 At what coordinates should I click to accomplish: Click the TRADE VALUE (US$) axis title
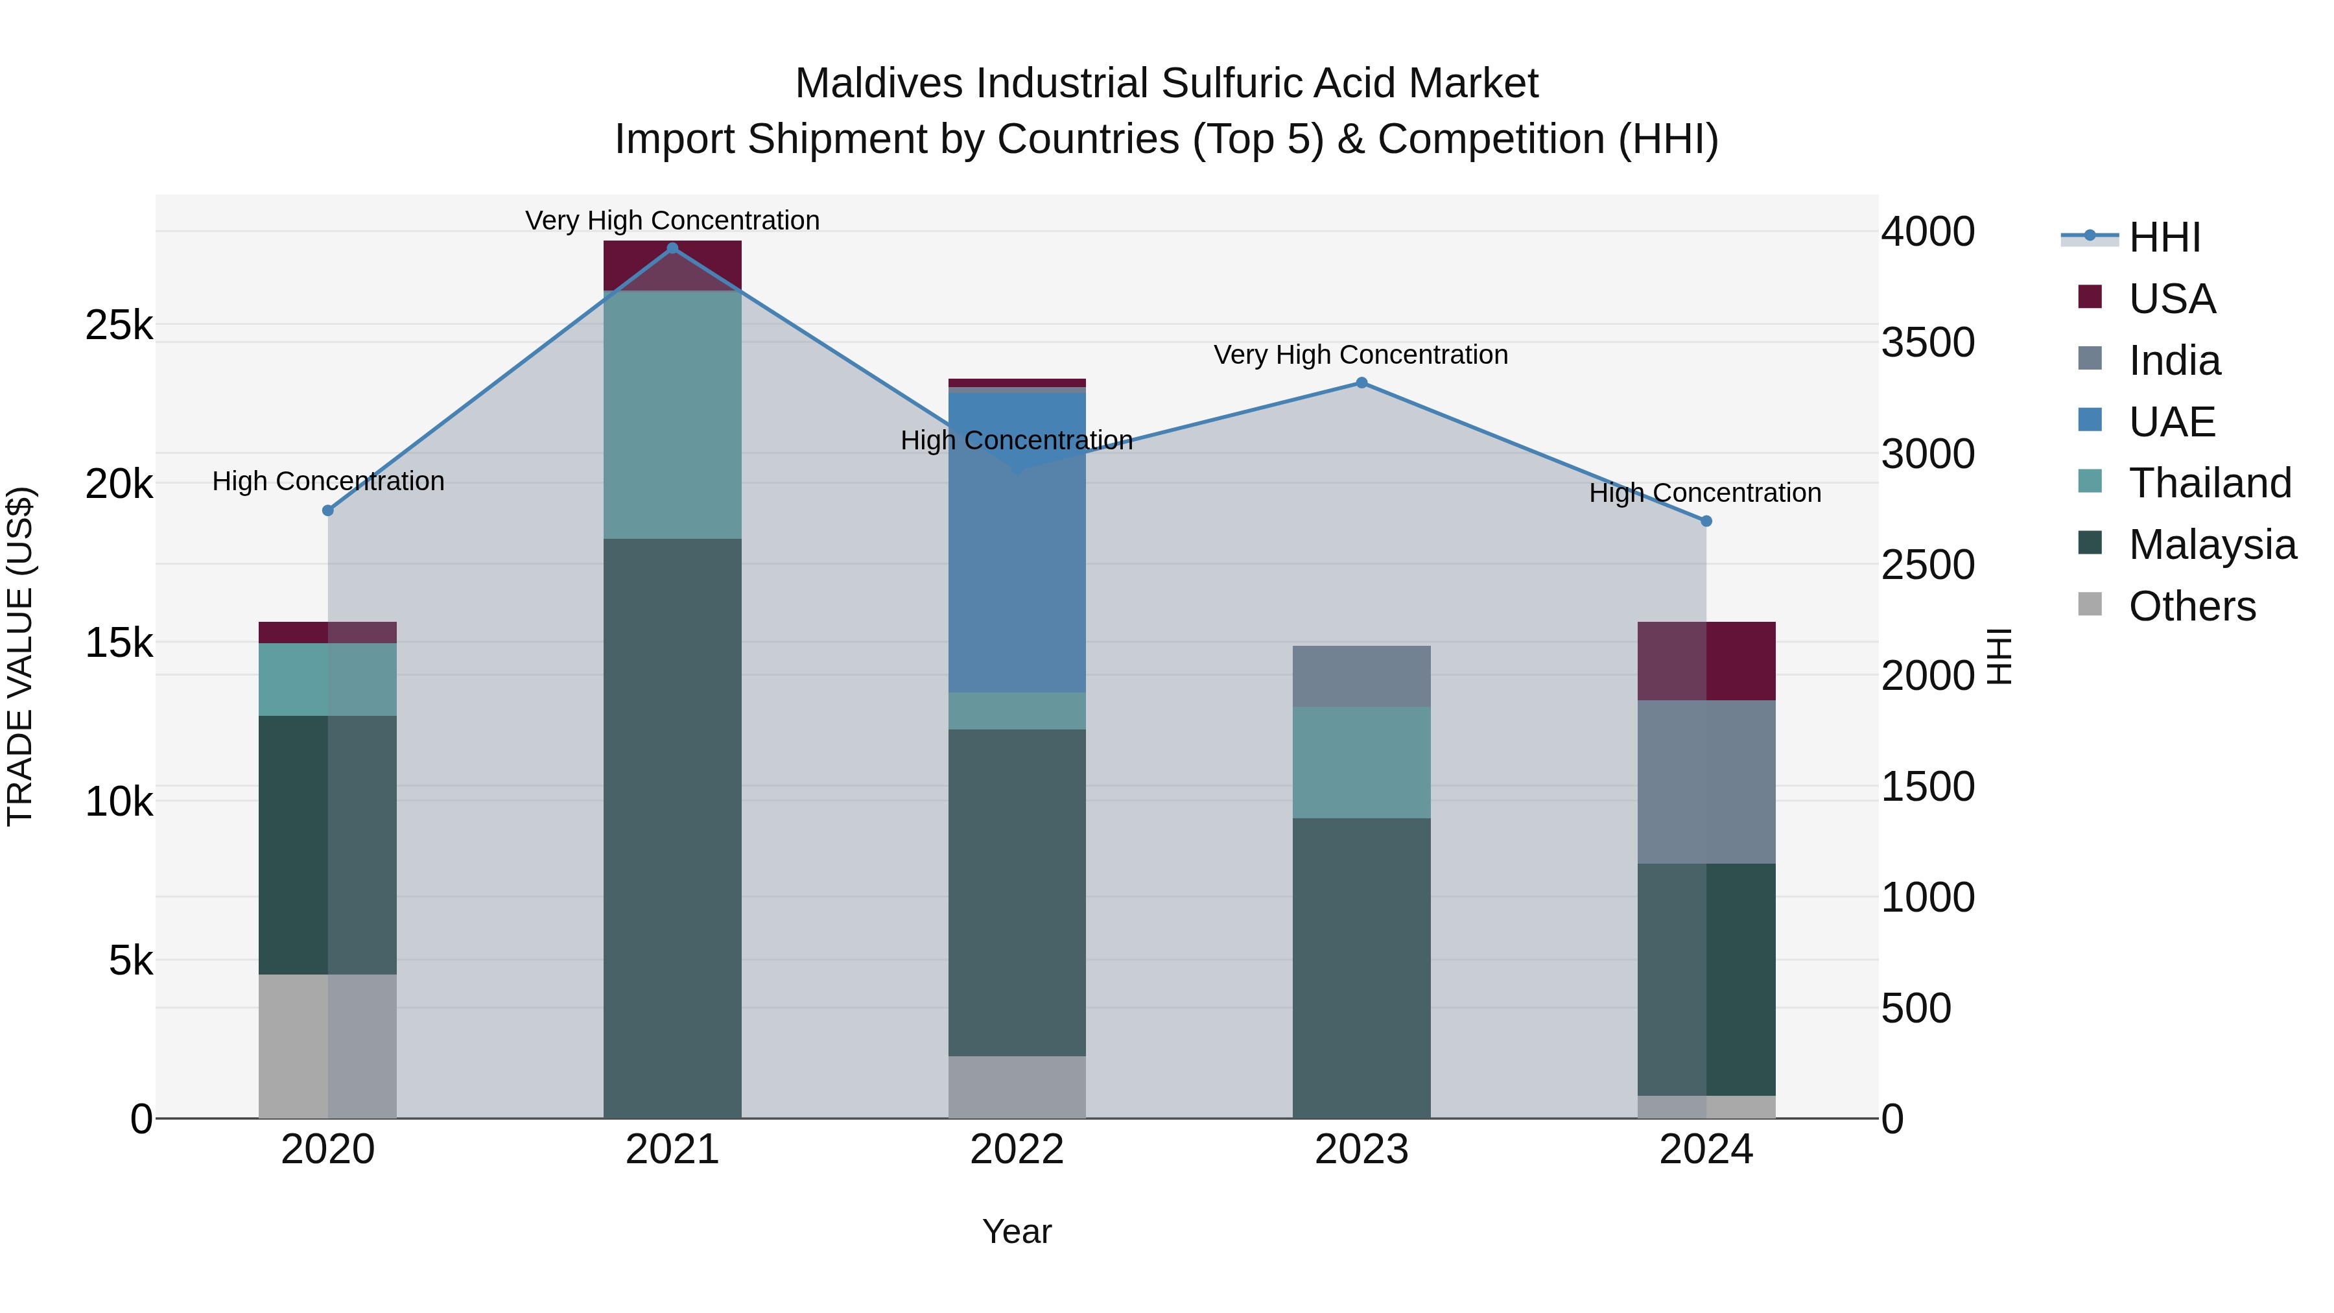click(x=20, y=656)
